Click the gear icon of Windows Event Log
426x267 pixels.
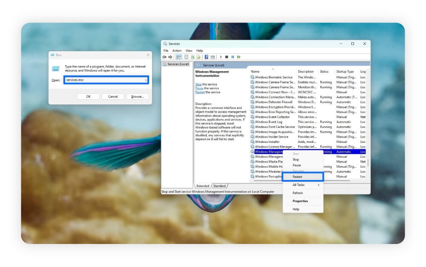252,122
